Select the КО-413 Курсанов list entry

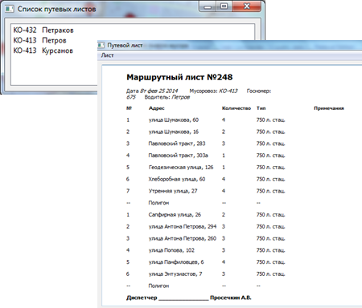click(x=43, y=51)
